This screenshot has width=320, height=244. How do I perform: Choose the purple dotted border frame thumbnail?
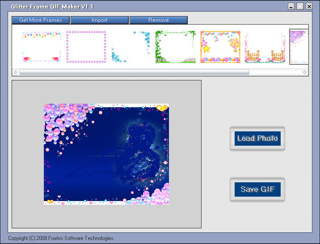(86, 47)
